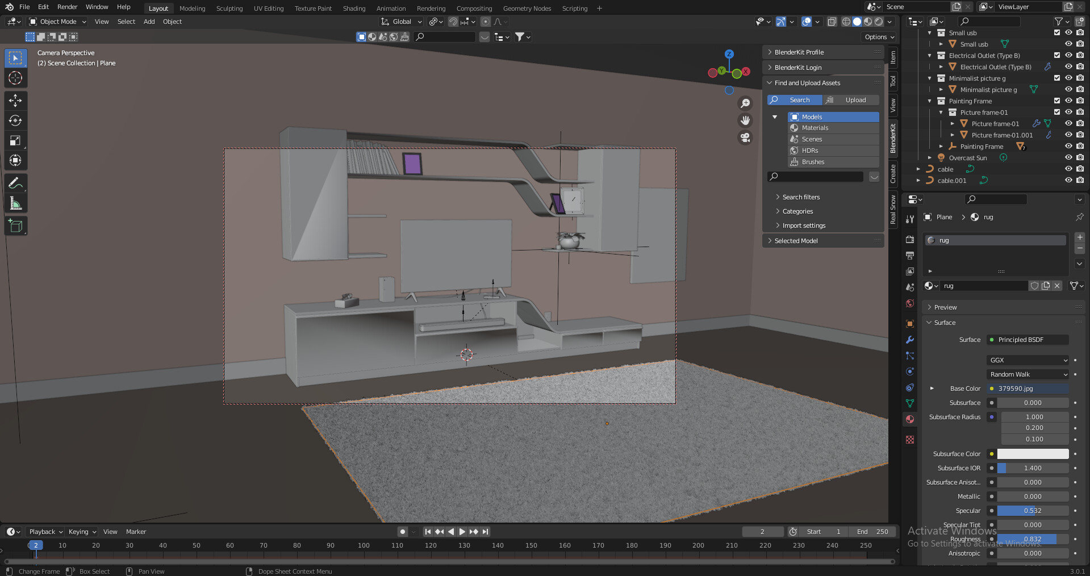
Task: Click the zoom magnifier viewport icon
Action: (745, 103)
